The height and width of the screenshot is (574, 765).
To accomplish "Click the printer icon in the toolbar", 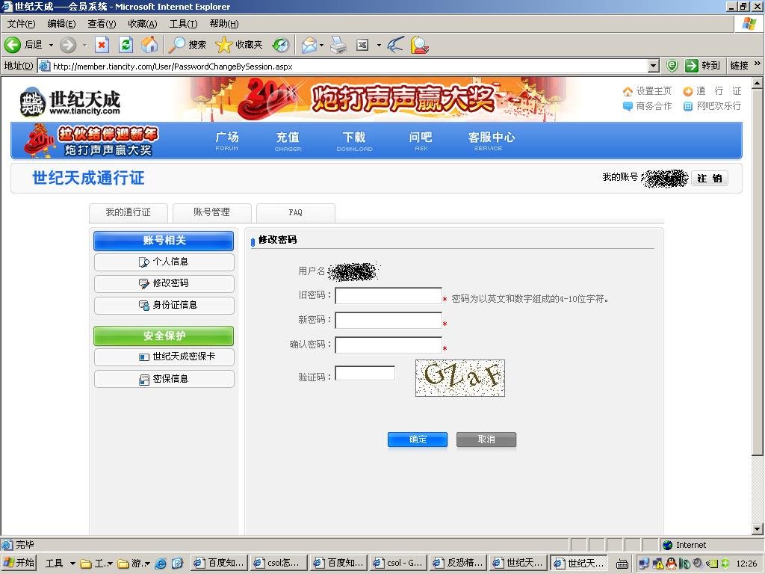I will (x=338, y=45).
